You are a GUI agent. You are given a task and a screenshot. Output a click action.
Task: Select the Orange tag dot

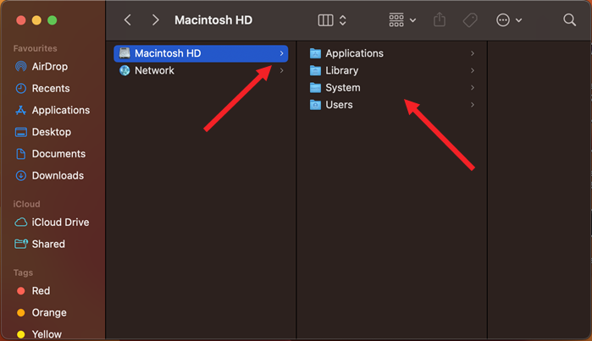21,313
